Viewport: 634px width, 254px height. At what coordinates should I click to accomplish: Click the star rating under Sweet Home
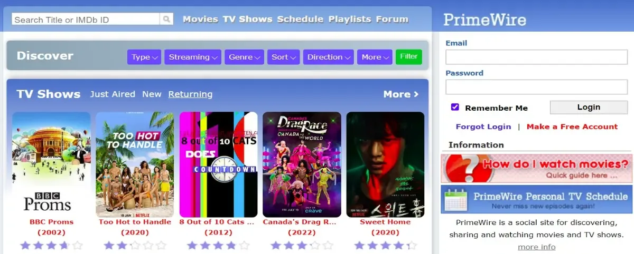[x=385, y=246]
